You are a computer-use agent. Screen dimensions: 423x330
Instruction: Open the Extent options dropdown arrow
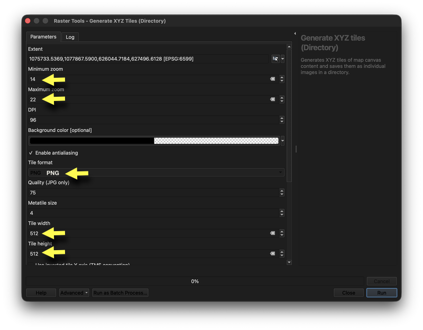pyautogui.click(x=282, y=59)
